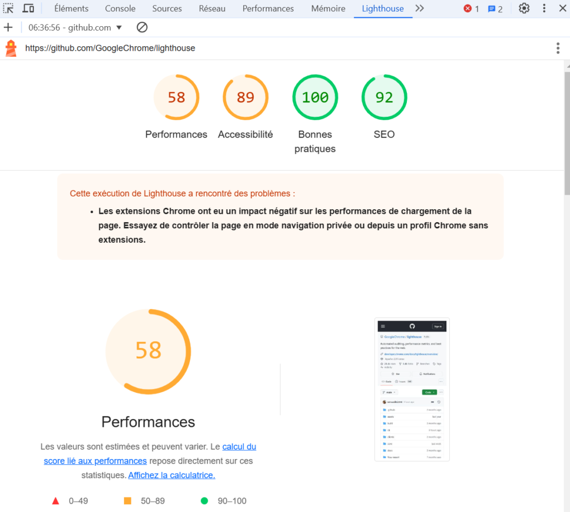Click the 'Les extensions Chrome' warning message text
Screen dimensions: 570x512
[x=293, y=225]
